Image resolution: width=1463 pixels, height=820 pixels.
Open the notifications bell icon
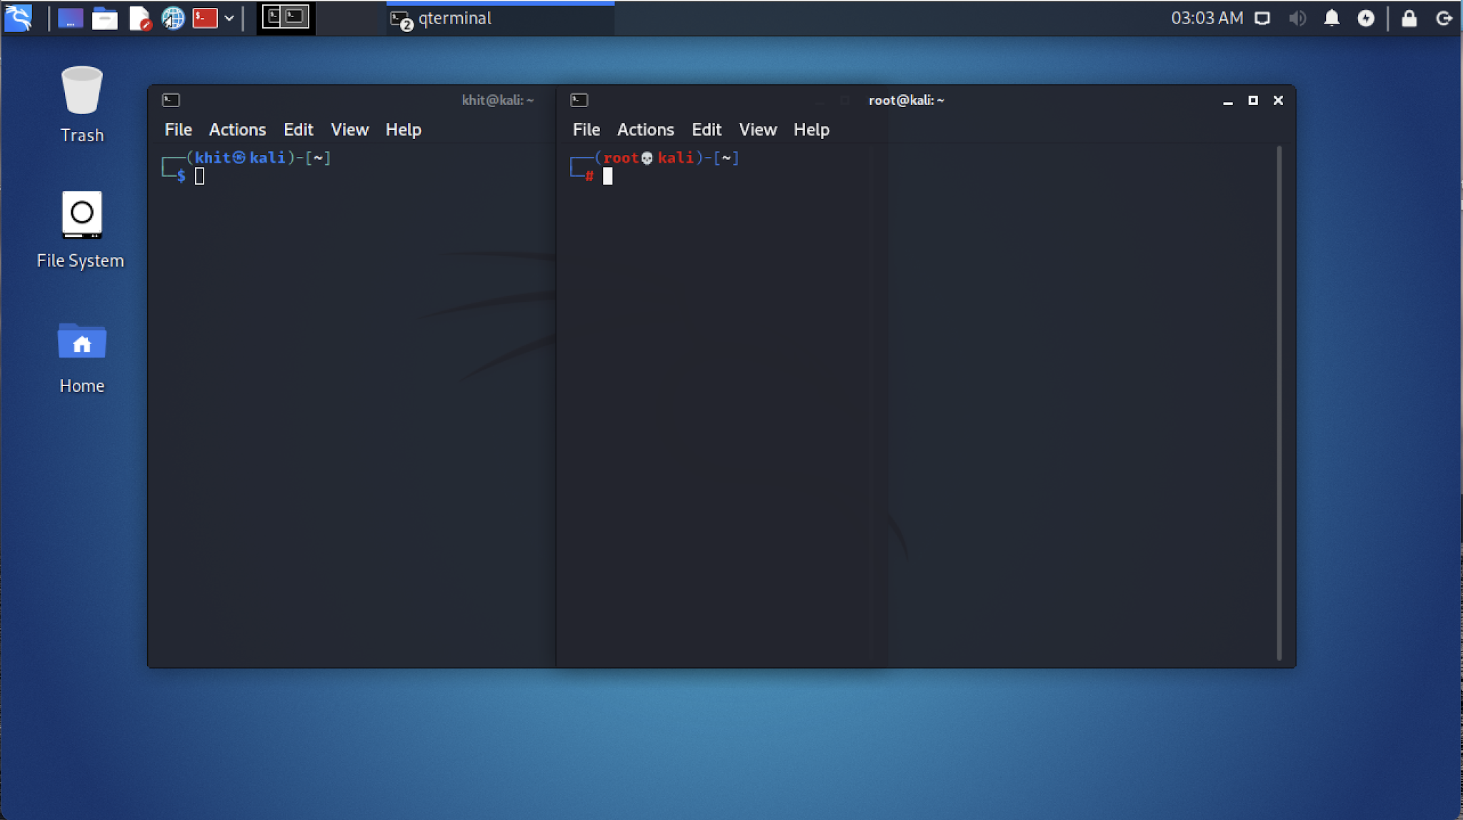[1332, 18]
